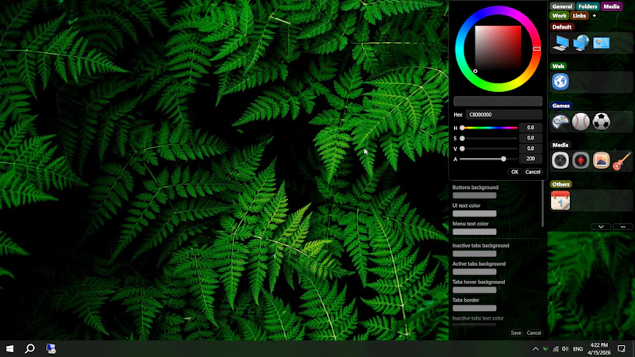This screenshot has width=635, height=357.
Task: Open the Active tabs background swatch
Action: 474,272
